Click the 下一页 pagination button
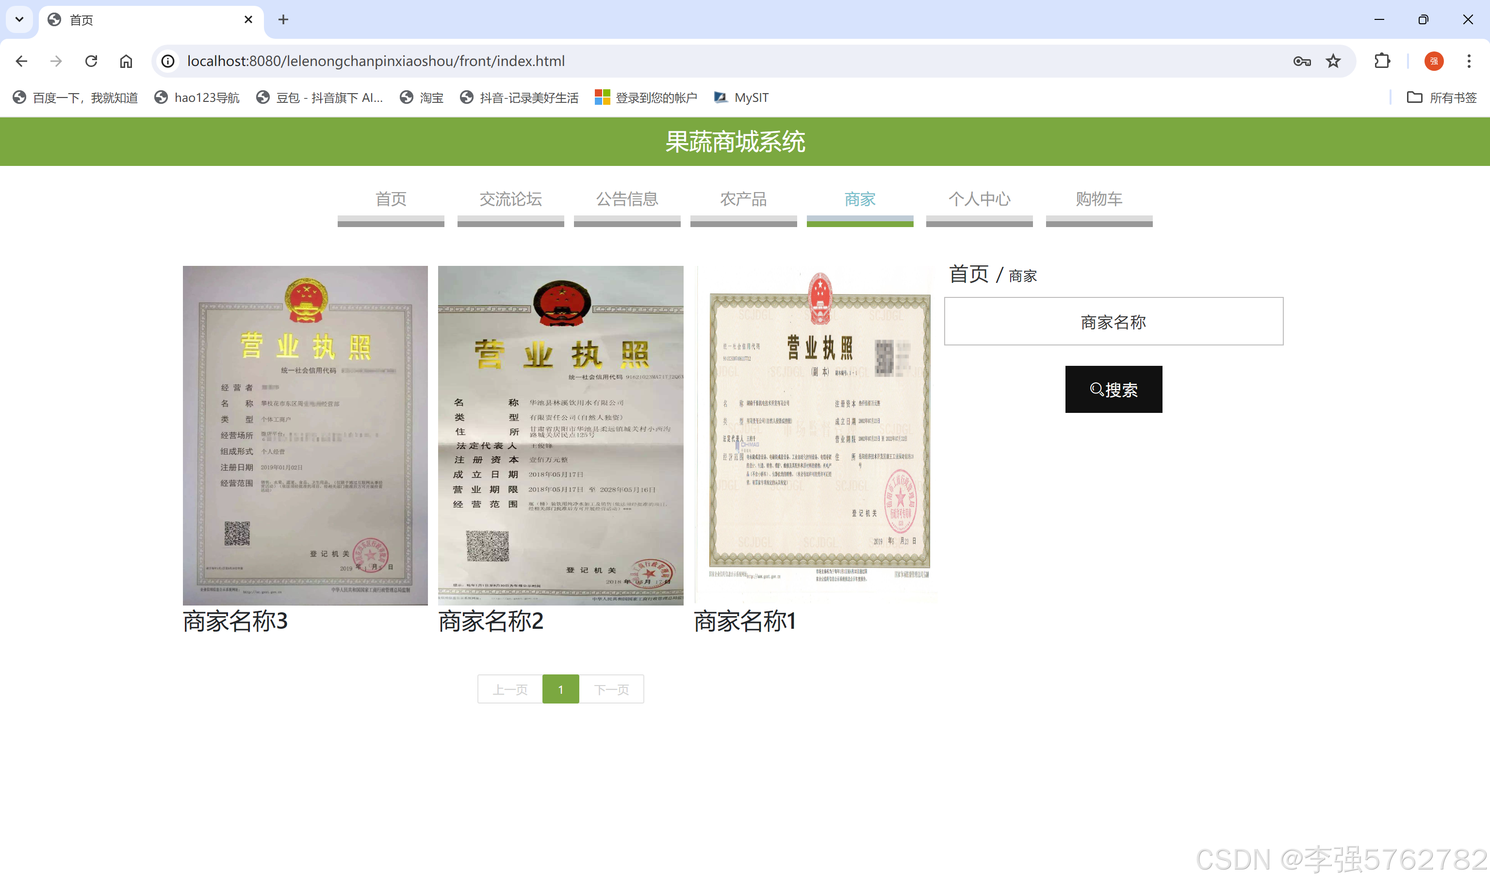This screenshot has width=1490, height=884. (x=611, y=689)
